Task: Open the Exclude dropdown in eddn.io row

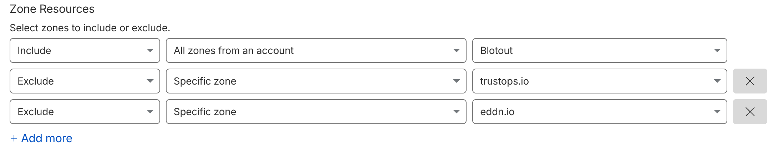Action: coord(85,112)
